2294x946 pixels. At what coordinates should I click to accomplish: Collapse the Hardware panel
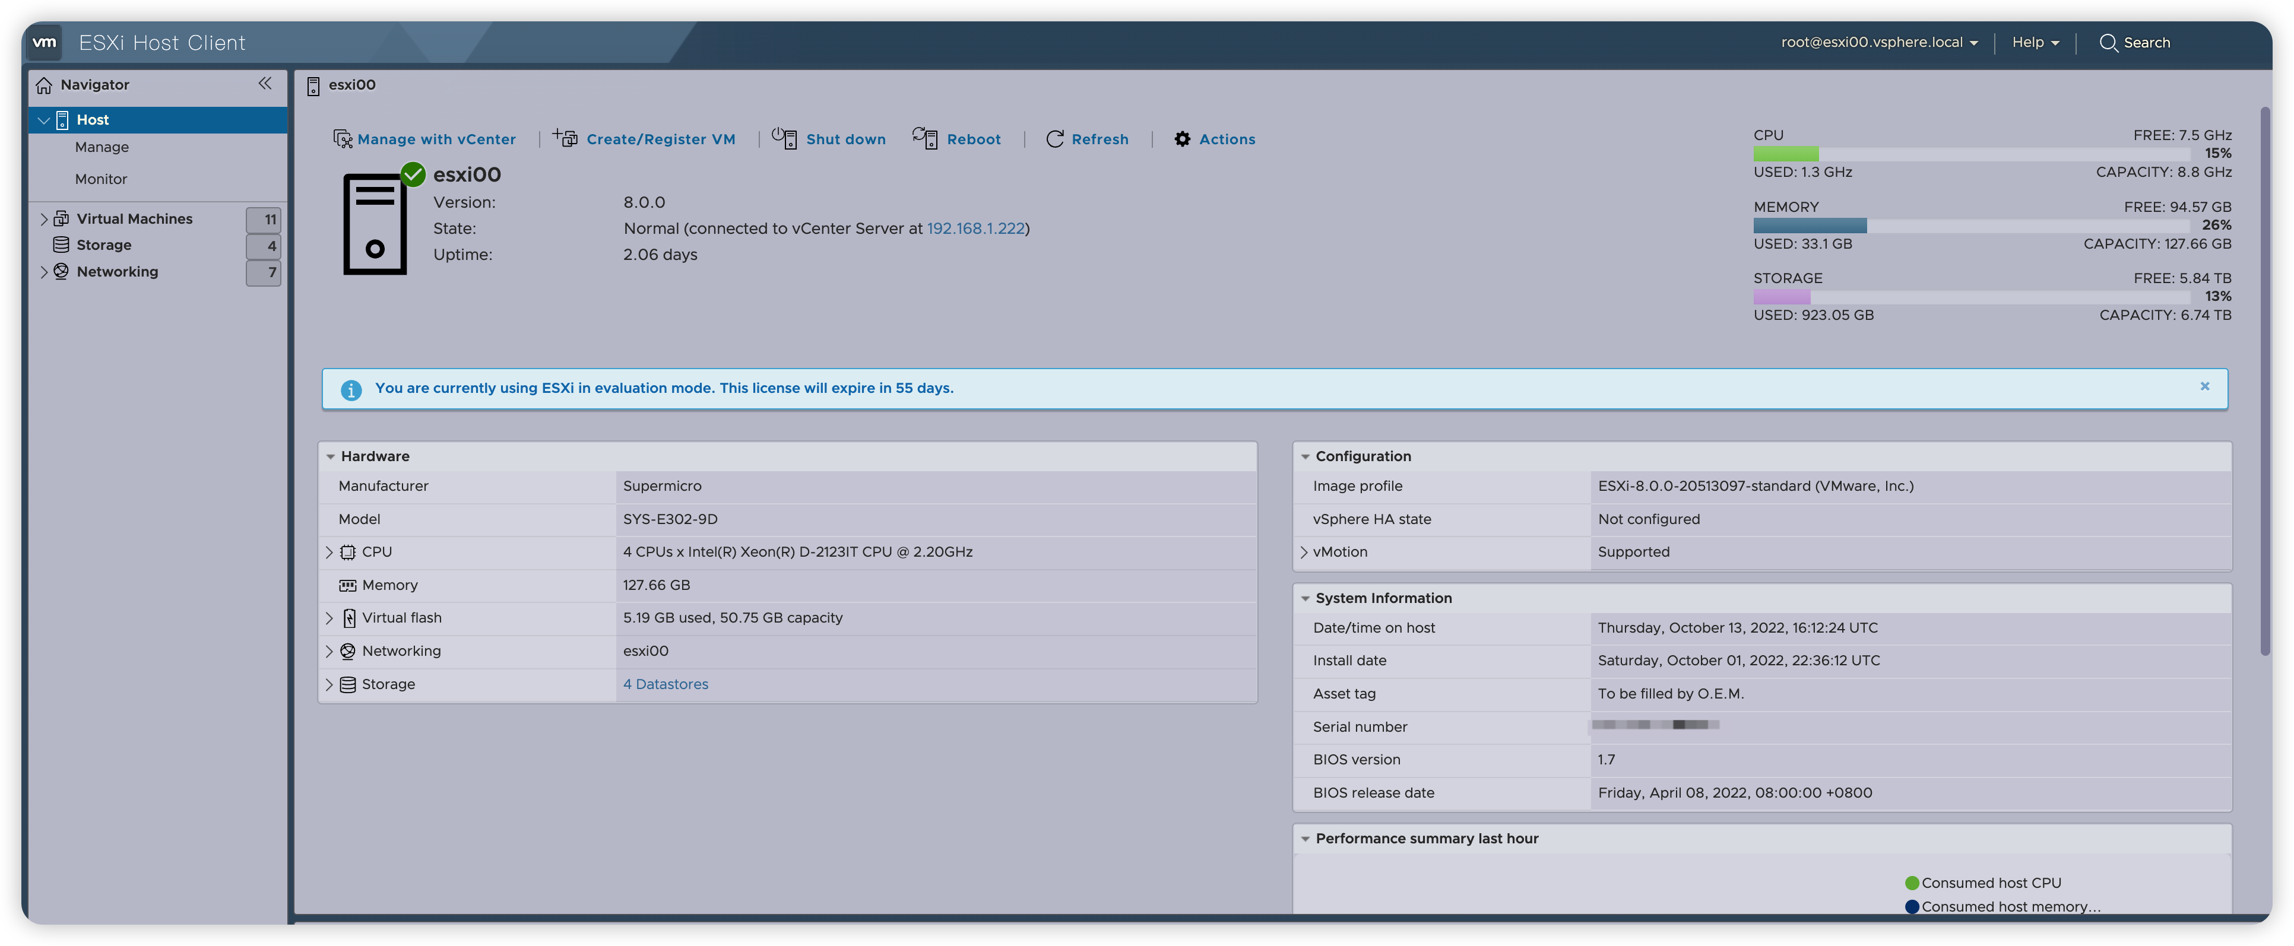[330, 456]
